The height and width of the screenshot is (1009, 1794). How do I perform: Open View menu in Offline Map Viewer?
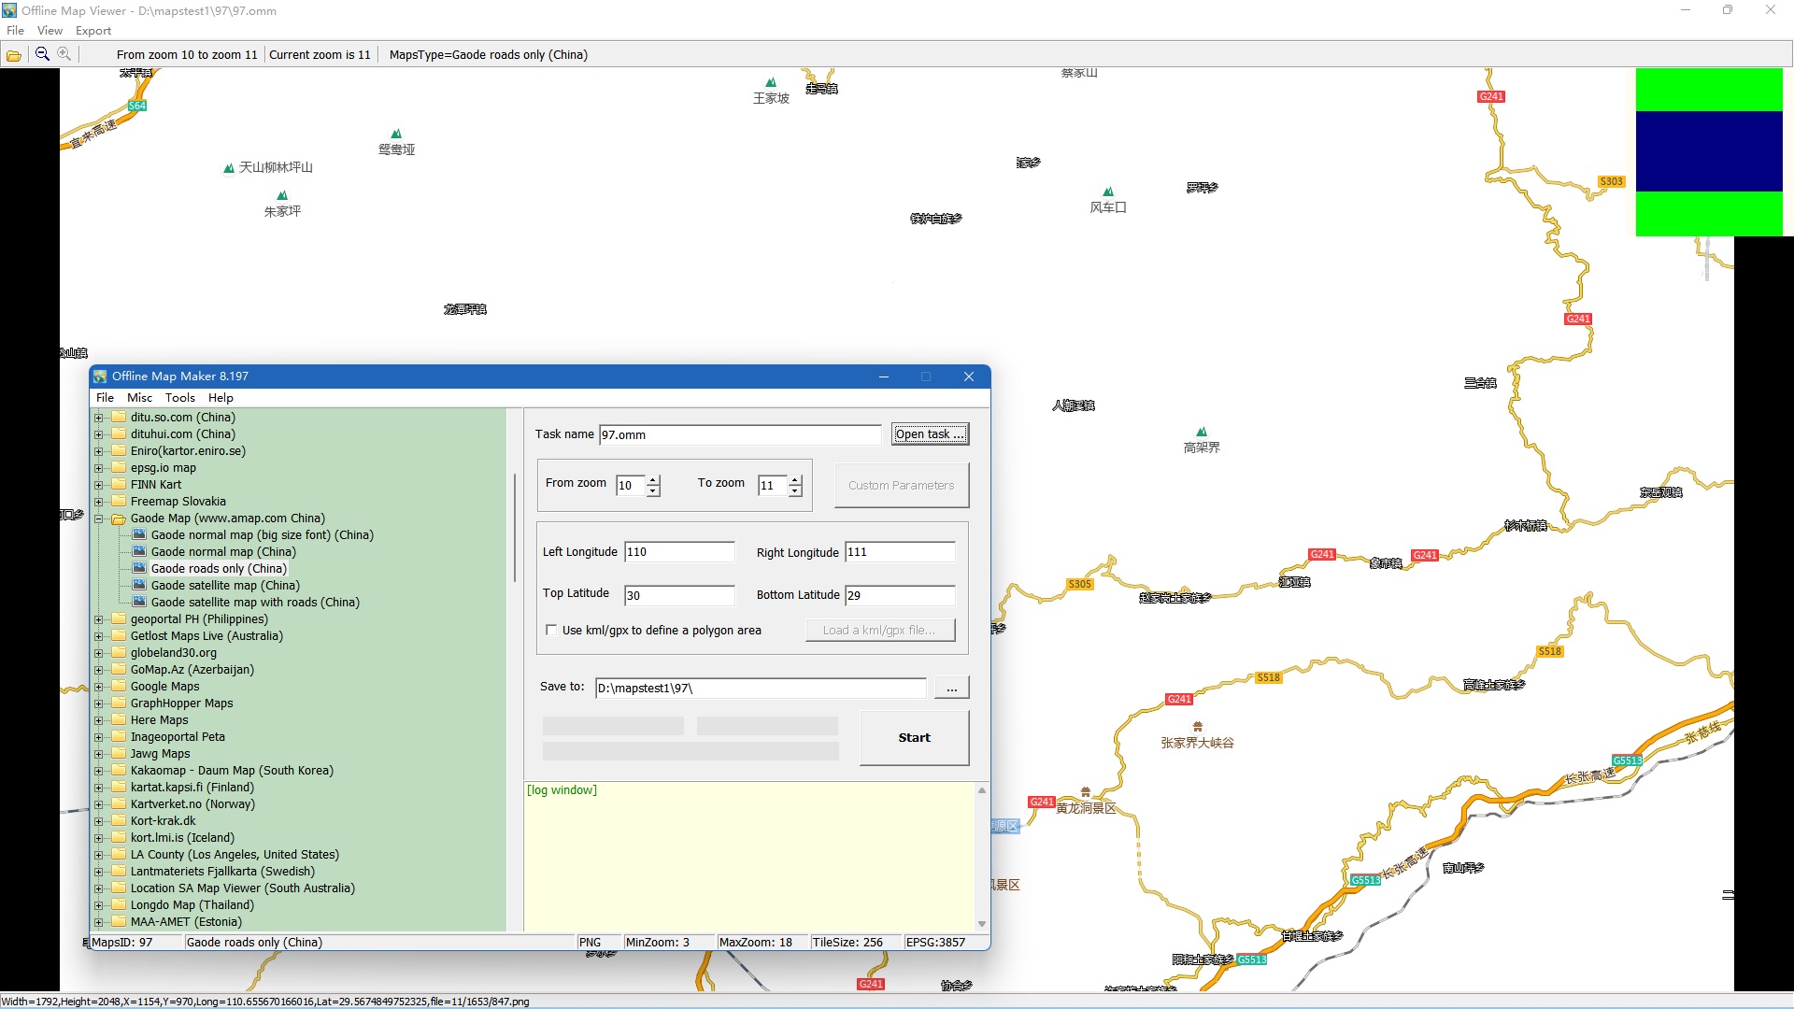pos(50,31)
